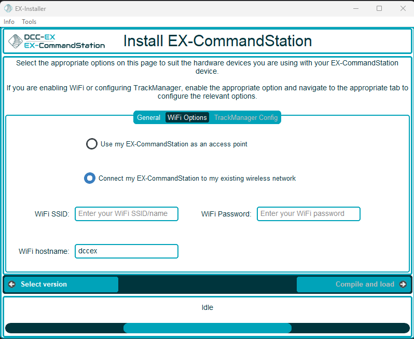Click the 'WiFi Password:' label

coord(226,214)
